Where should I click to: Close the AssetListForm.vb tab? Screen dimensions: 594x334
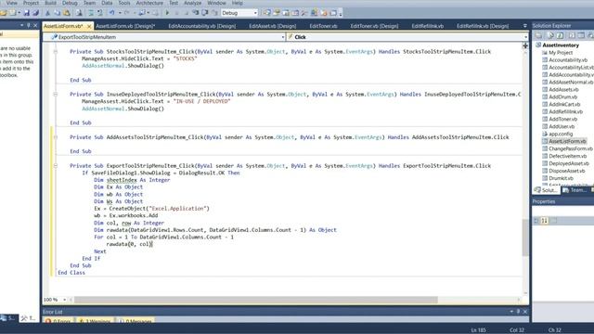(89, 26)
